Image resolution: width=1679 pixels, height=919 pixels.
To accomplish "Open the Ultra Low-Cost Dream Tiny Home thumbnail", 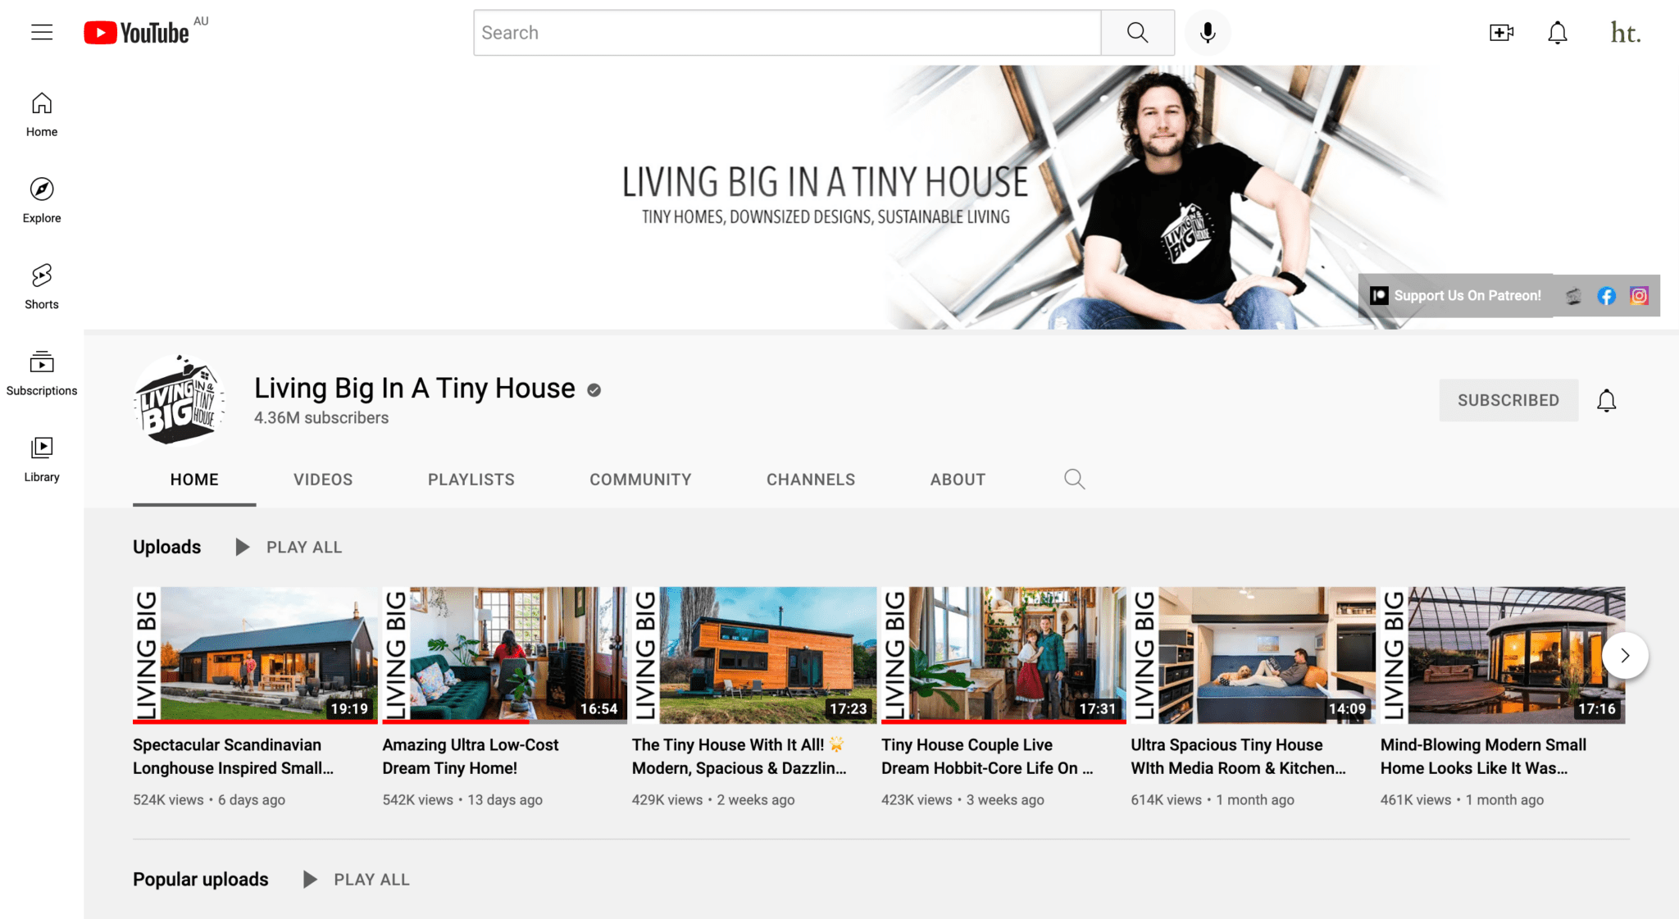I will 504,655.
